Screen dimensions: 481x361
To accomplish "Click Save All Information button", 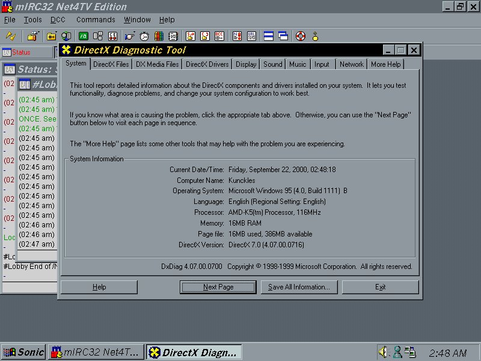I will (x=299, y=287).
